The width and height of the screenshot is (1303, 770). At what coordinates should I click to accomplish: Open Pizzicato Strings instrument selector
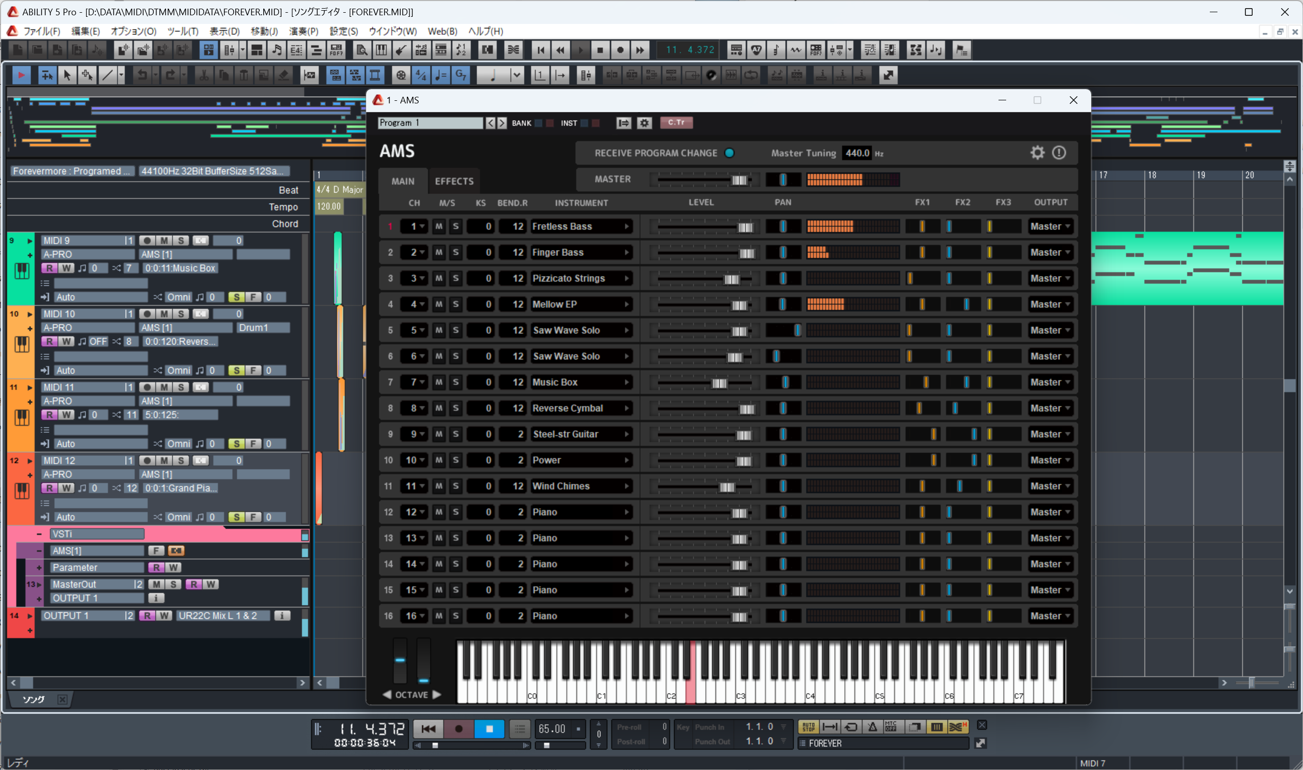click(x=581, y=278)
